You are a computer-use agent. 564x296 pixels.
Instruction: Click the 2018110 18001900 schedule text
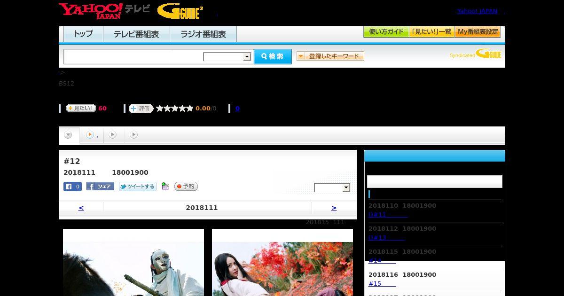[402, 206]
